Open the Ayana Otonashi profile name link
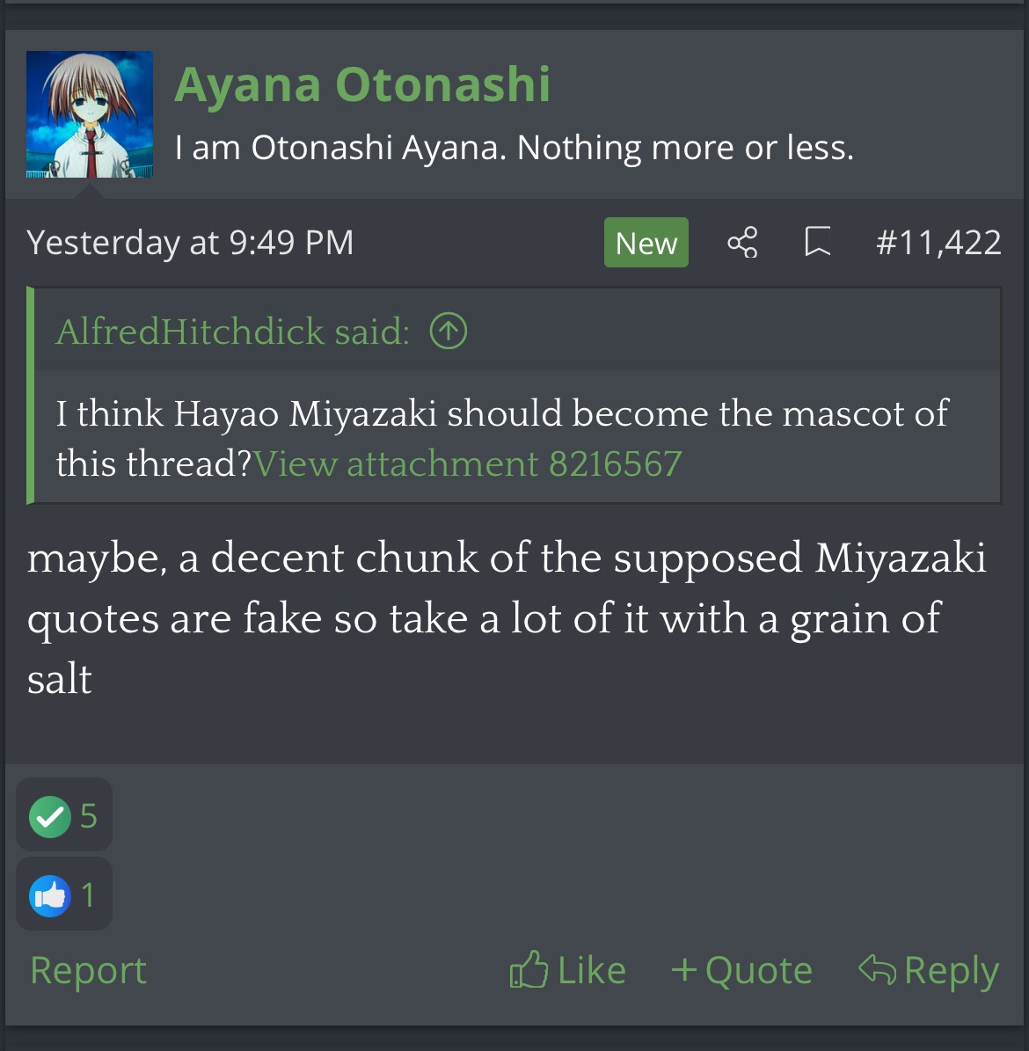 click(x=362, y=85)
